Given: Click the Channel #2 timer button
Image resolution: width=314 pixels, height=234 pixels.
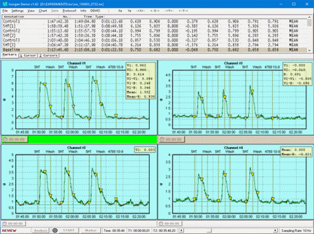Looking at the screenshot, I should point(14,223).
